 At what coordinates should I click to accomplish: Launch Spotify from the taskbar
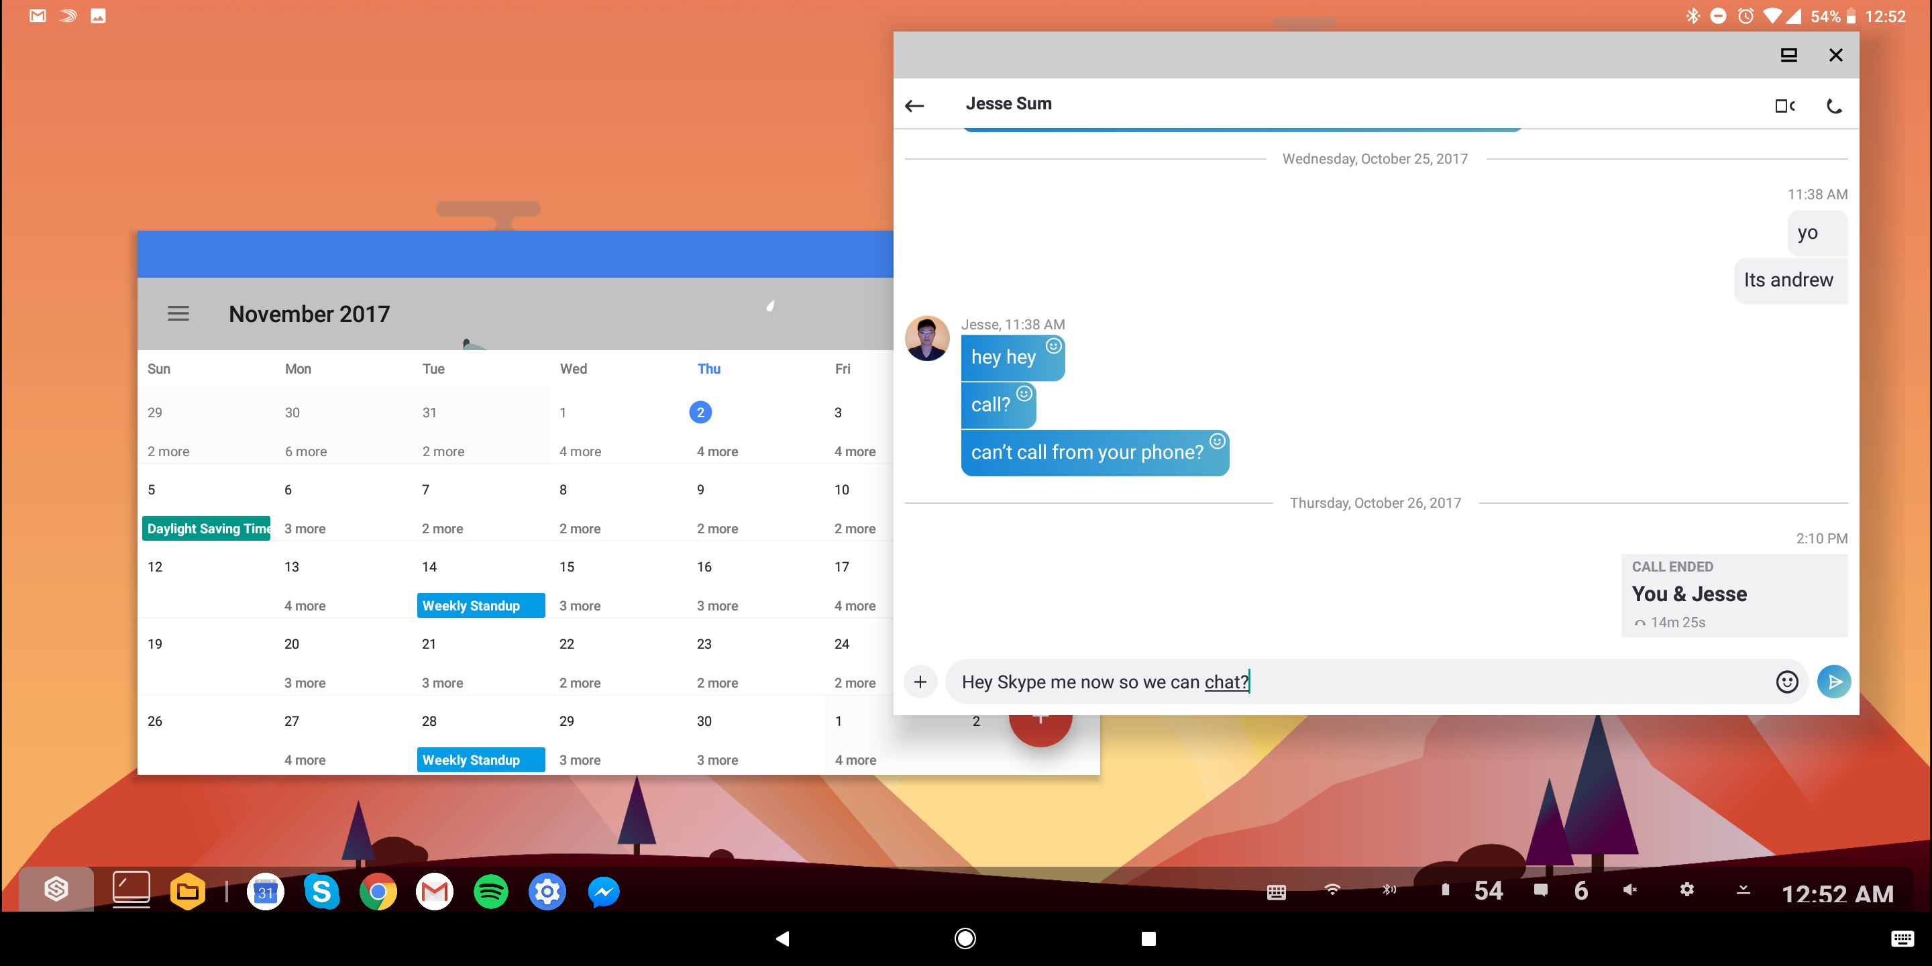490,892
